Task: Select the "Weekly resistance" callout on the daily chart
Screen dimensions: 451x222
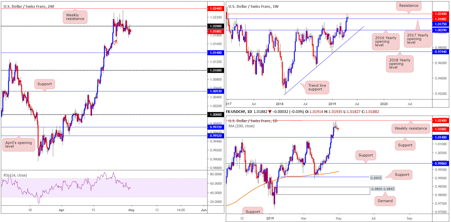Action: point(411,128)
